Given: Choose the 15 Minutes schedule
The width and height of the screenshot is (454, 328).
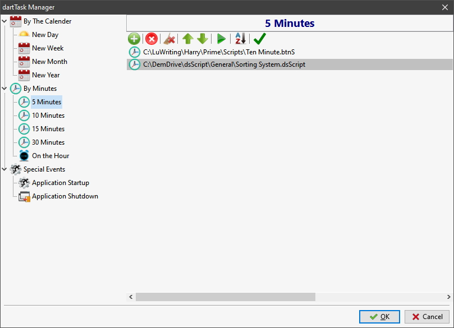Looking at the screenshot, I should coord(48,129).
